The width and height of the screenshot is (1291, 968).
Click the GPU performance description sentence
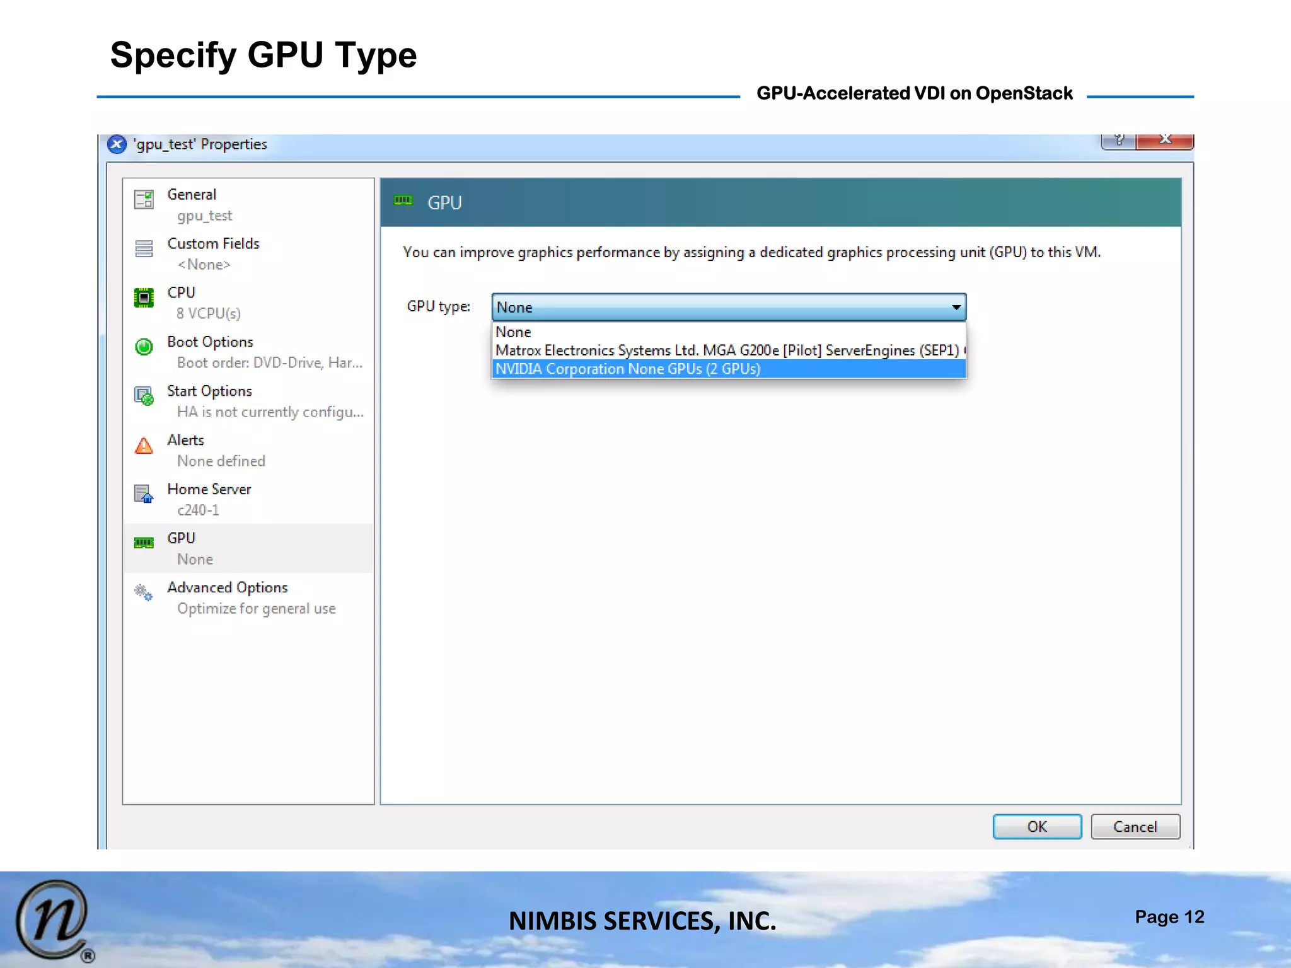(752, 253)
